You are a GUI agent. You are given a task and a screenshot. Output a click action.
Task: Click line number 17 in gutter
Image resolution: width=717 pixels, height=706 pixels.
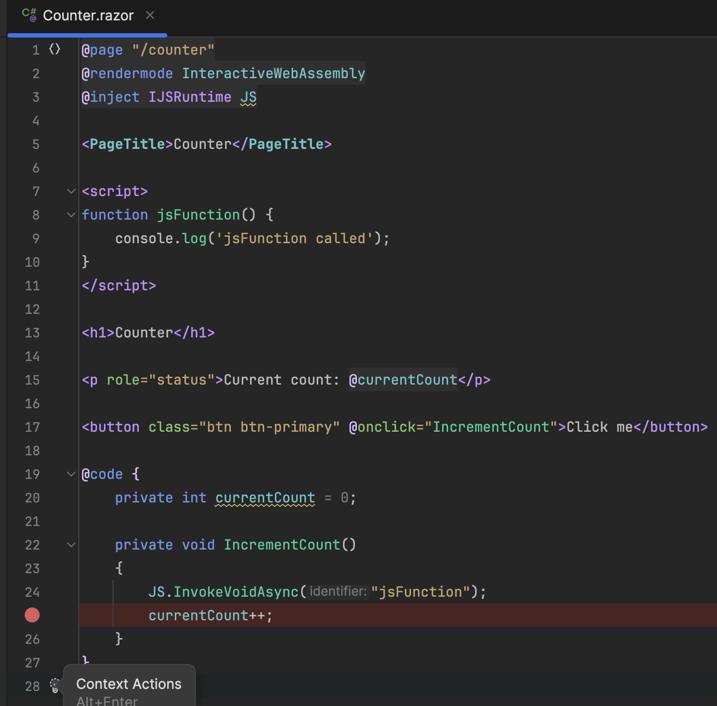pyautogui.click(x=32, y=427)
